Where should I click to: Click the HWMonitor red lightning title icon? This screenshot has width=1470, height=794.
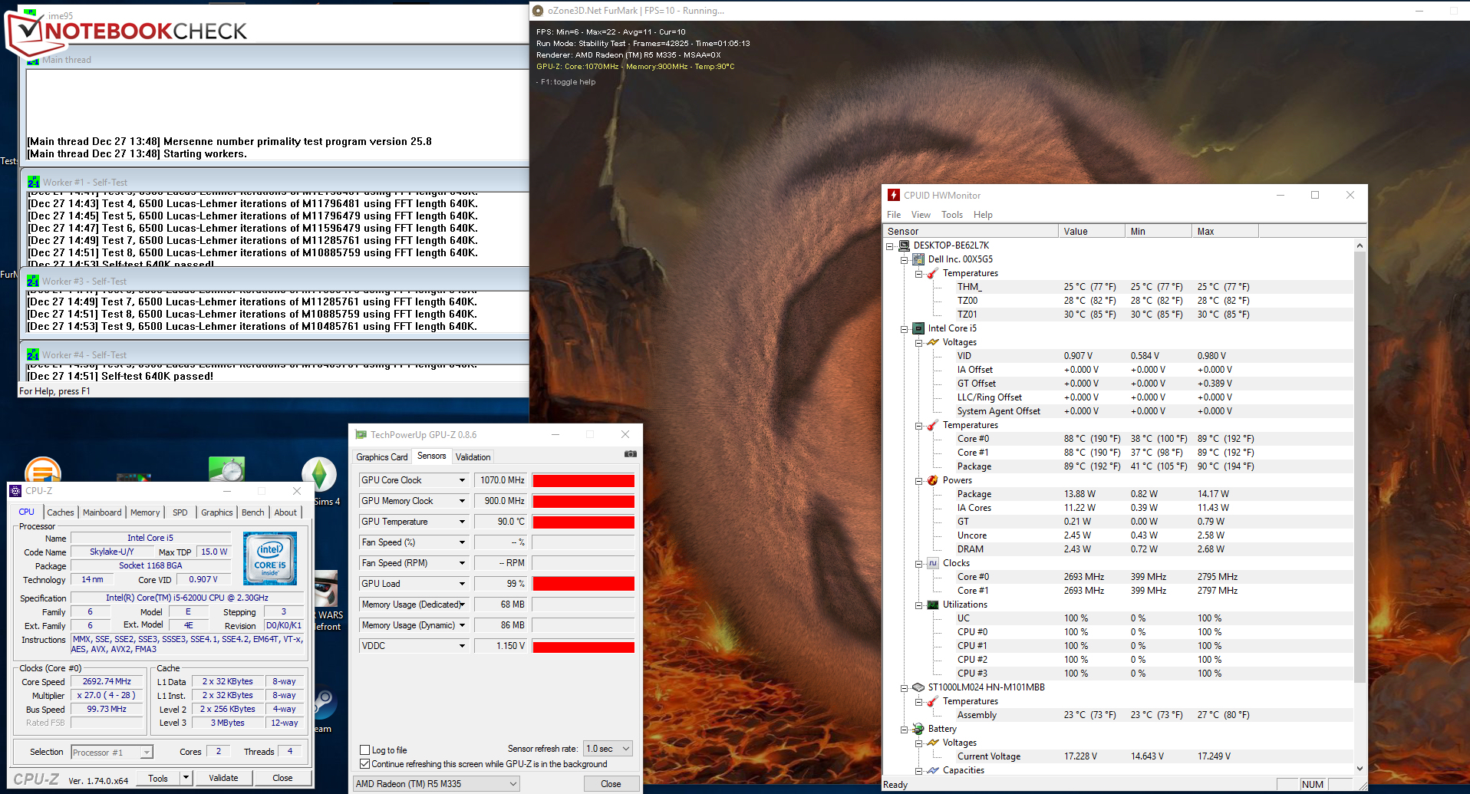(x=894, y=195)
